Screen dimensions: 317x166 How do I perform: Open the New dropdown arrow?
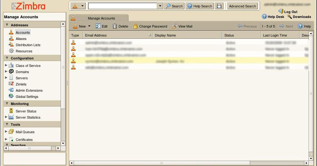point(89,26)
